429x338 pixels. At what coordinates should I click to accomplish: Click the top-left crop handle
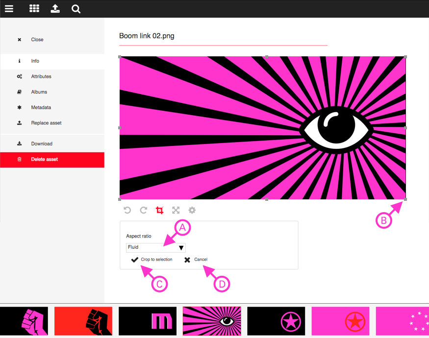pos(120,57)
